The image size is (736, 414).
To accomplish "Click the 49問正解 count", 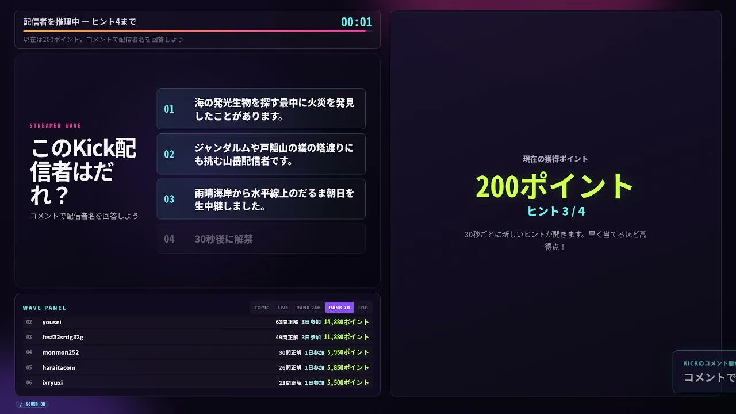I will click(x=287, y=337).
